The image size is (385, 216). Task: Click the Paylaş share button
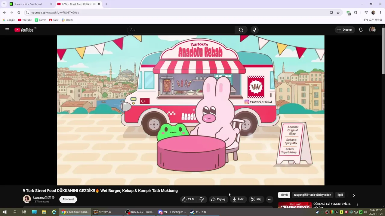[x=218, y=199]
